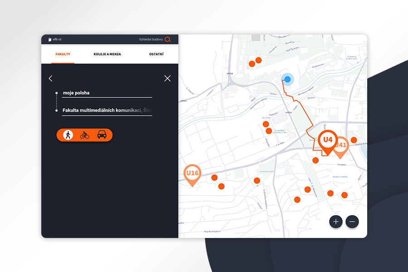Viewport: 408px width, 272px height.
Task: Select car transport mode
Action: tap(102, 135)
